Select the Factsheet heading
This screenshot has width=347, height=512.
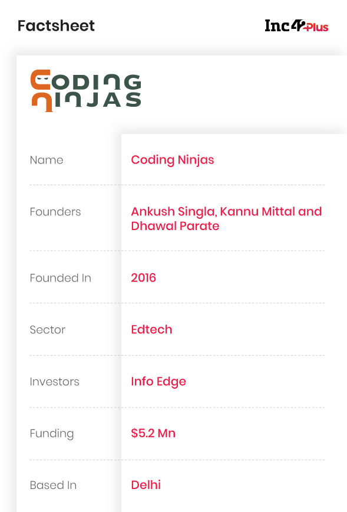click(x=56, y=26)
